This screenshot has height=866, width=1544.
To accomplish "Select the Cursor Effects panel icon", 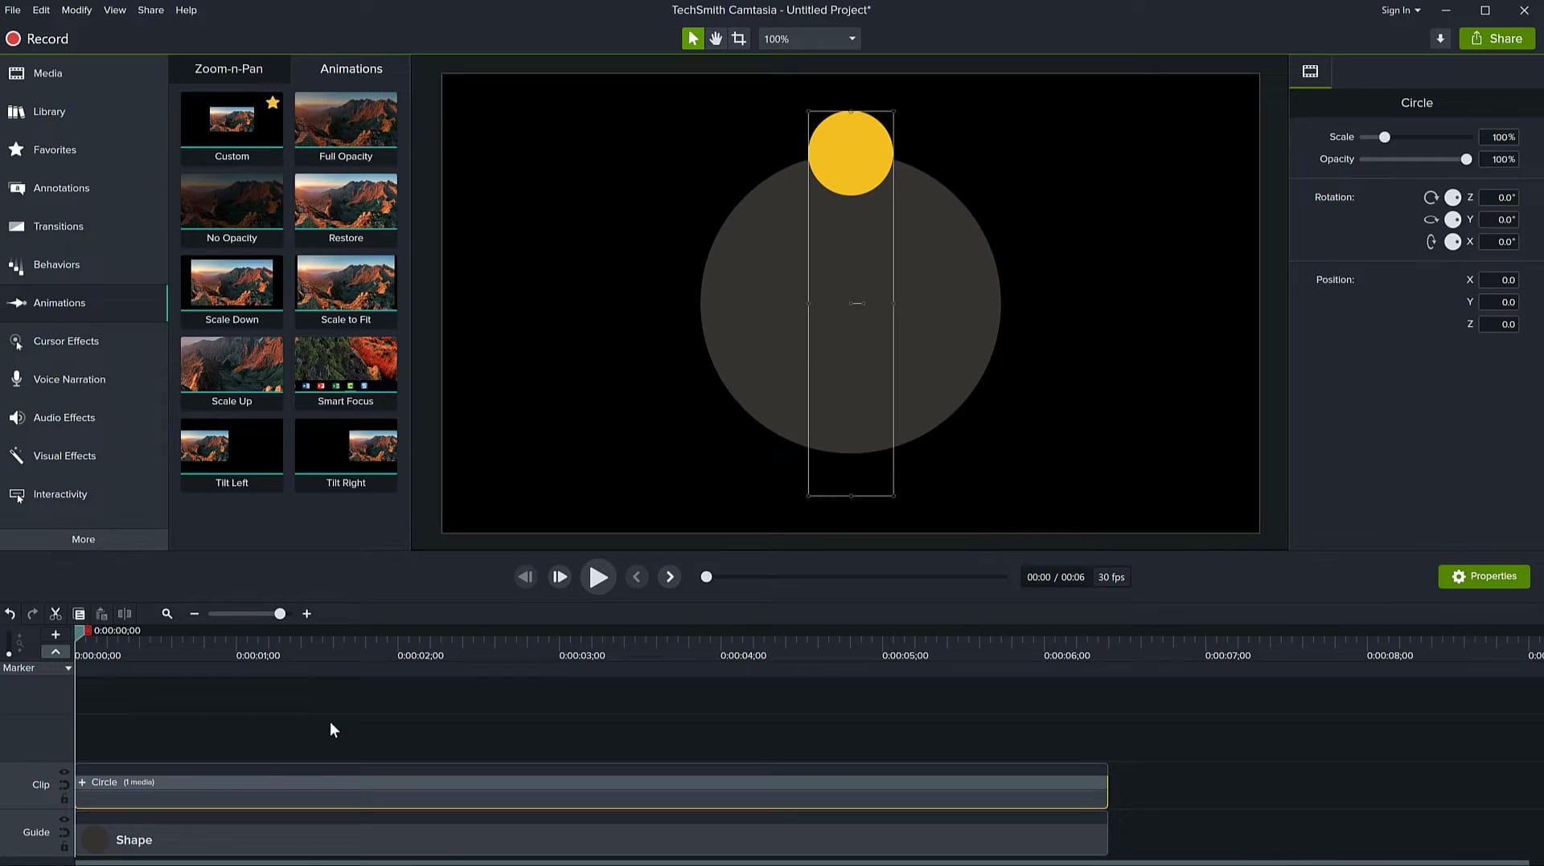I will click(17, 341).
